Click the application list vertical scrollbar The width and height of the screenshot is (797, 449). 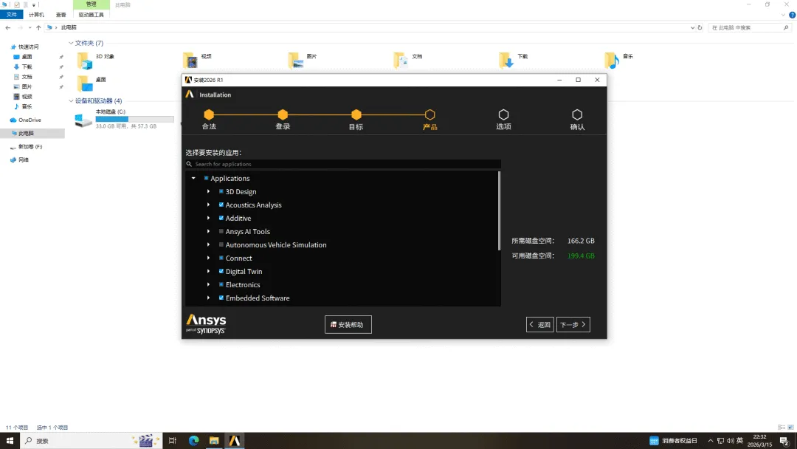click(x=499, y=210)
